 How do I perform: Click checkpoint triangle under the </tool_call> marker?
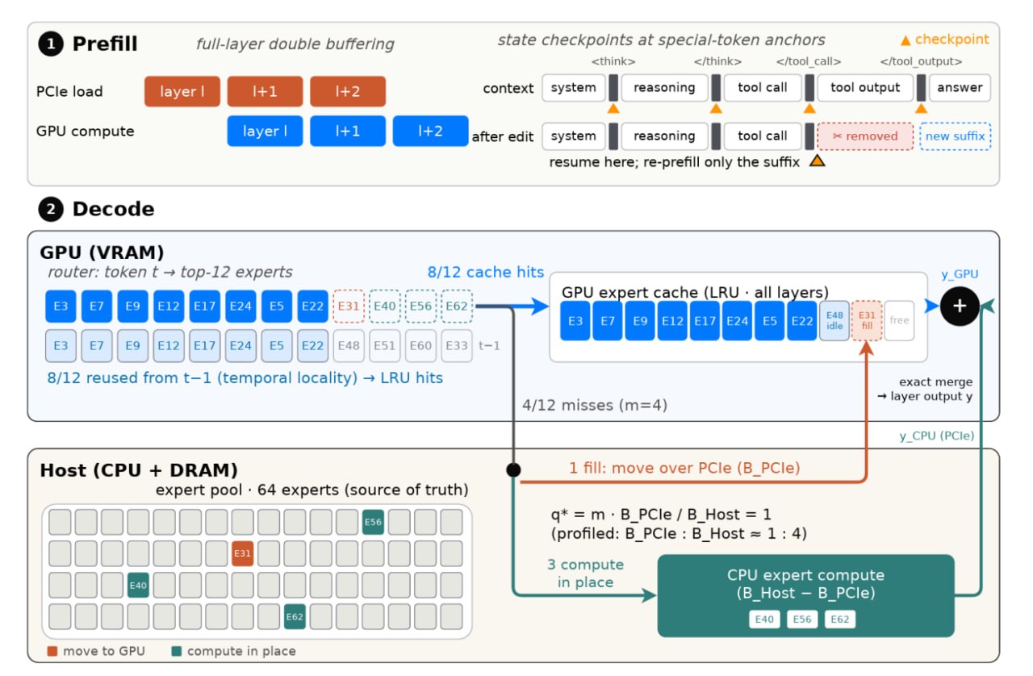[809, 108]
